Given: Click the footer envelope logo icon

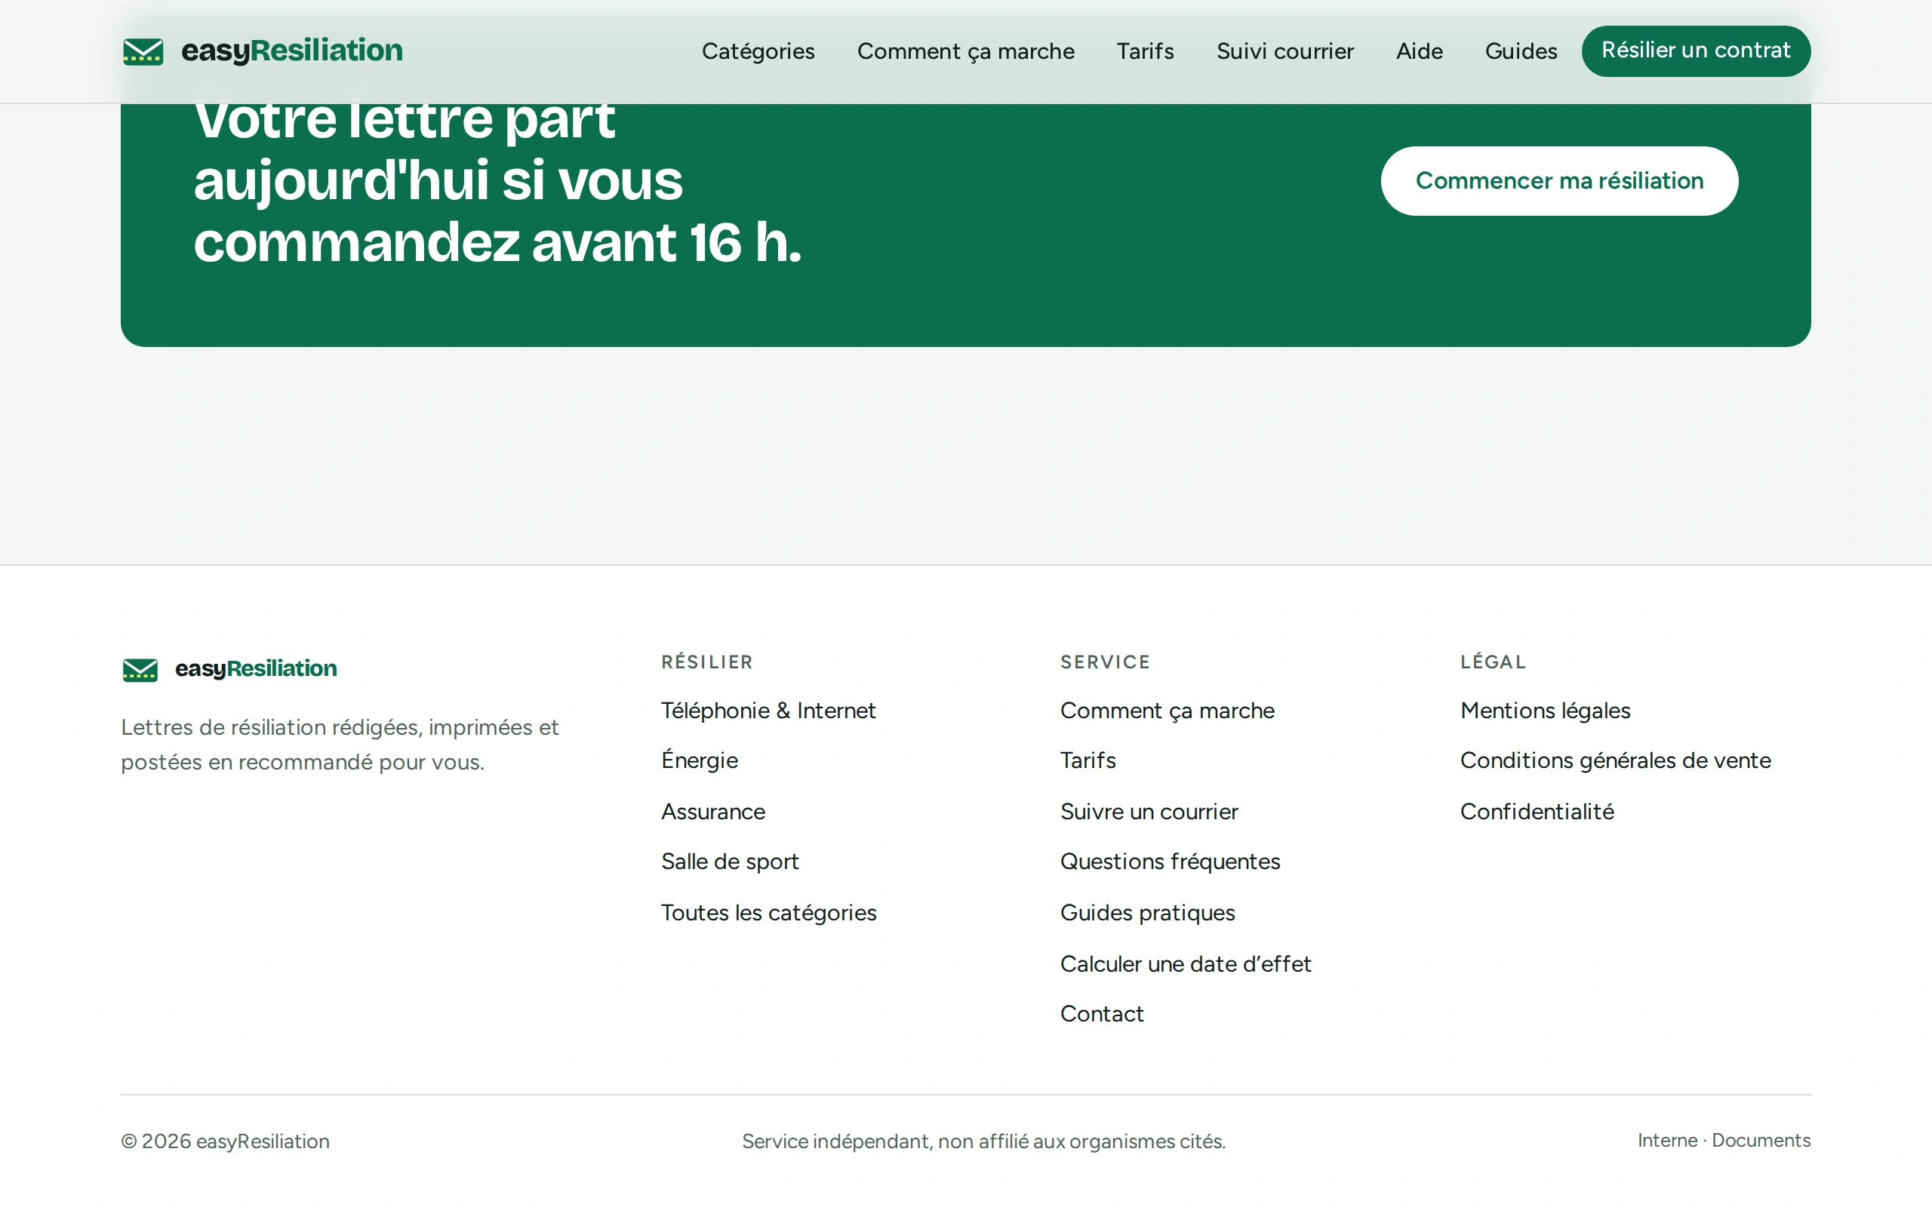Looking at the screenshot, I should tap(140, 669).
